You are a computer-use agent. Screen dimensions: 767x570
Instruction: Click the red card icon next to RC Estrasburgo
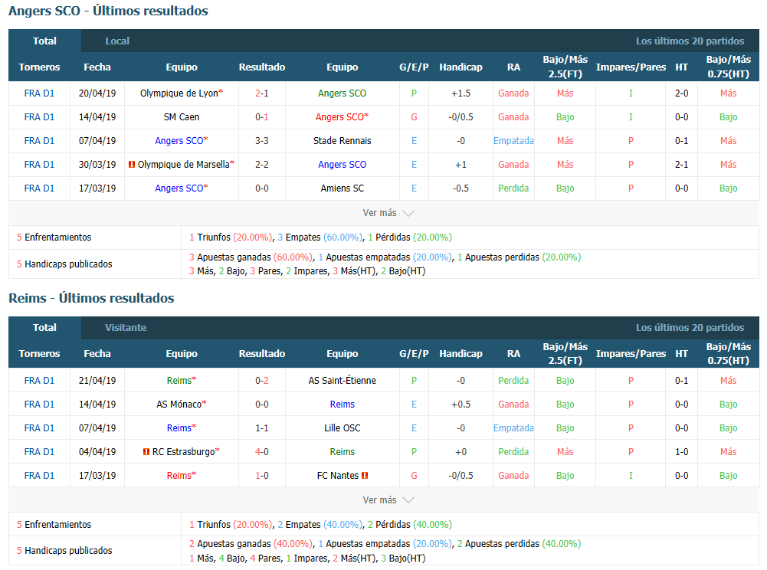point(146,451)
